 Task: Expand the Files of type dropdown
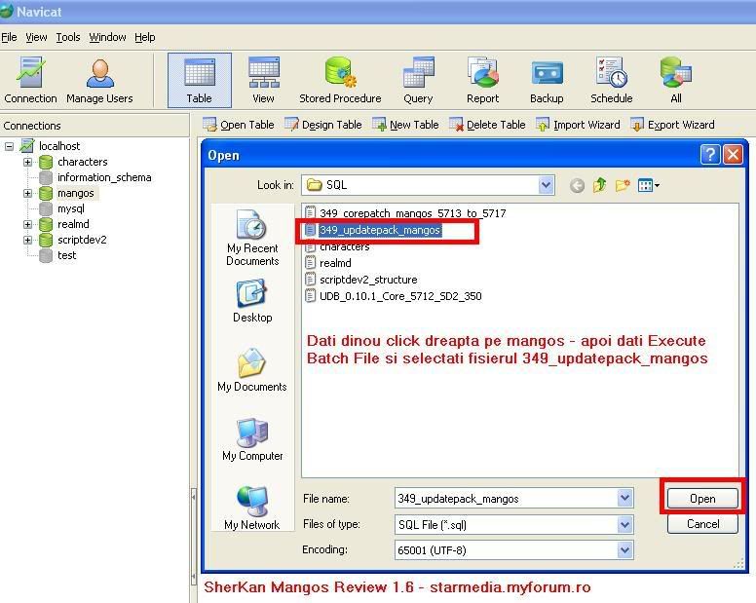[624, 525]
